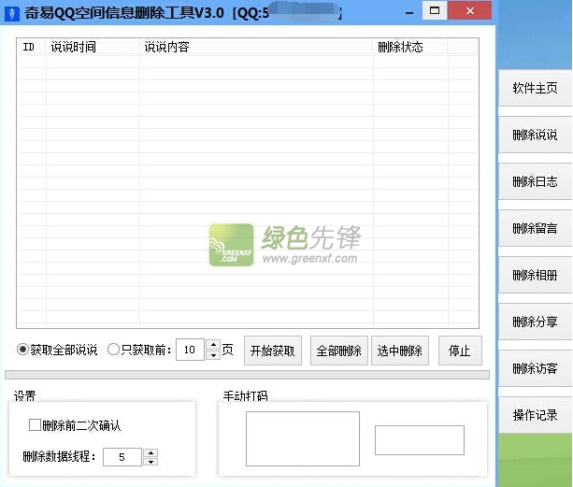The width and height of the screenshot is (573, 487).
Task: Click 开始获取 button
Action: 273,351
